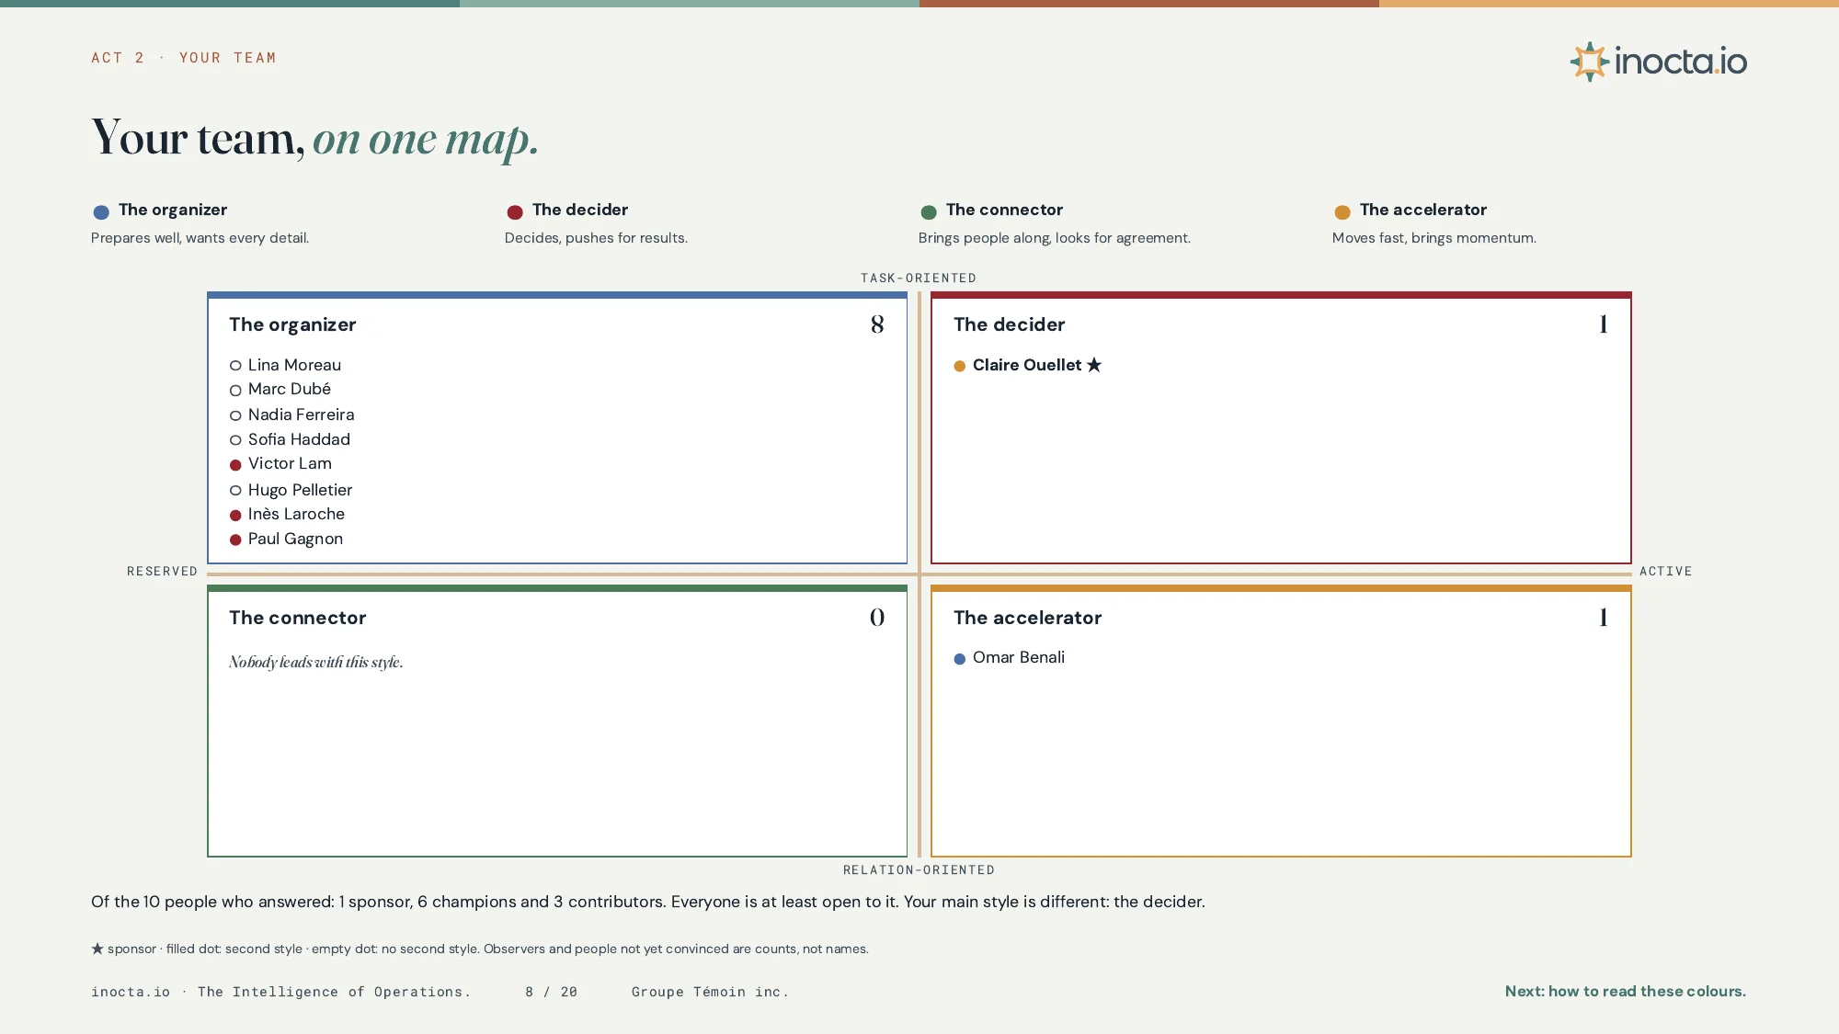Click the red dot before Victor Lam
Viewport: 1839px width, 1034px height.
pyautogui.click(x=235, y=465)
